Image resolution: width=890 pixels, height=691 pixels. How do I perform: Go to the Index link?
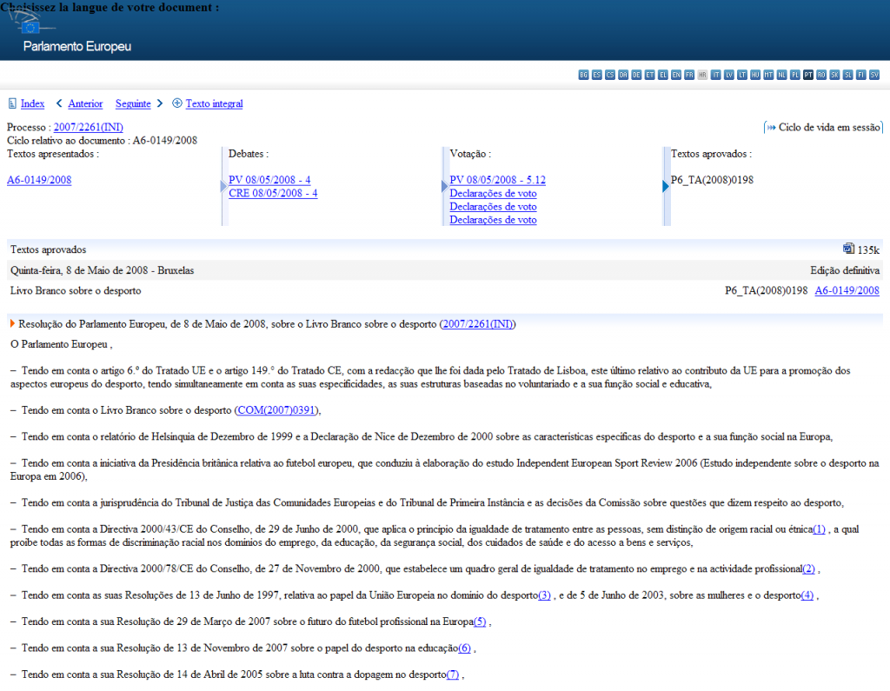[x=33, y=103]
